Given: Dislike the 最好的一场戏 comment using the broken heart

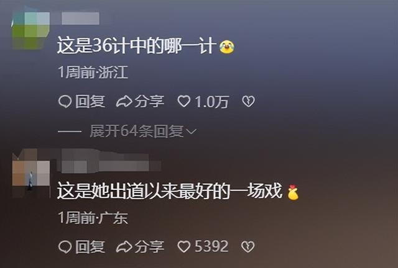Looking at the screenshot, I should click(248, 246).
